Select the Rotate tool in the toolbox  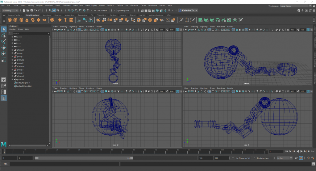coord(4,54)
